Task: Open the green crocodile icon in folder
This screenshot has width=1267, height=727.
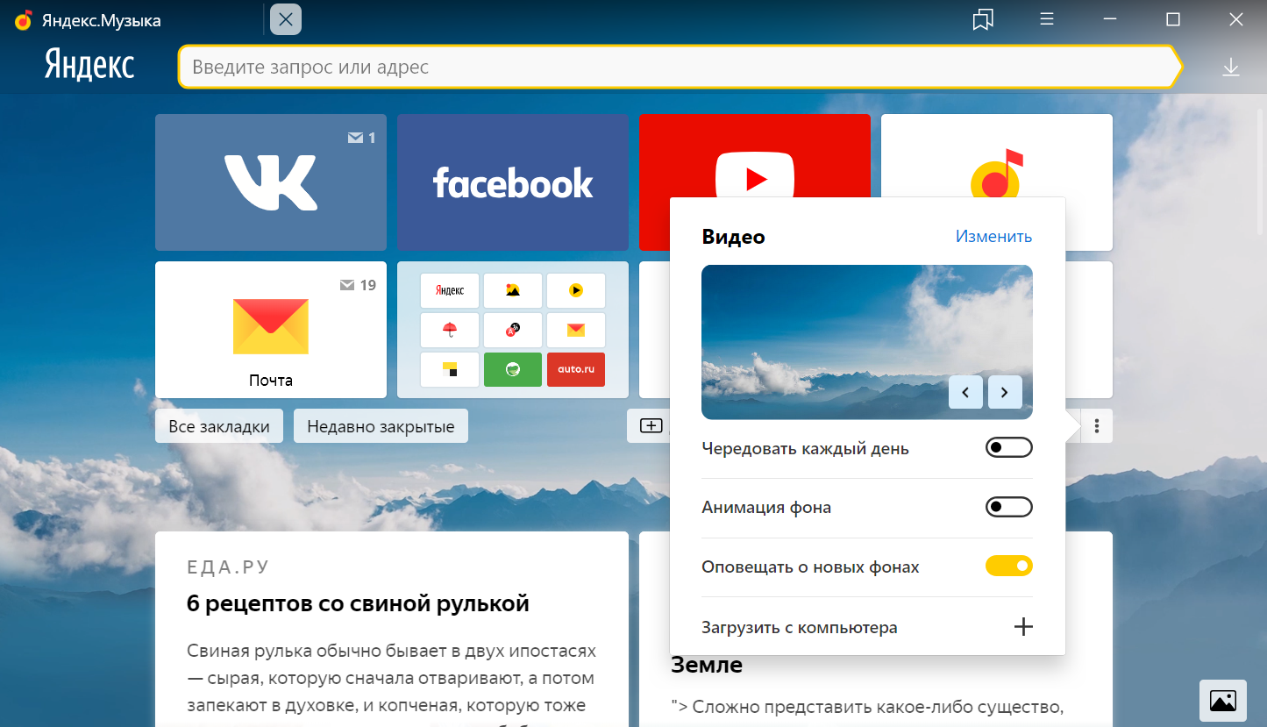Action: 513,369
